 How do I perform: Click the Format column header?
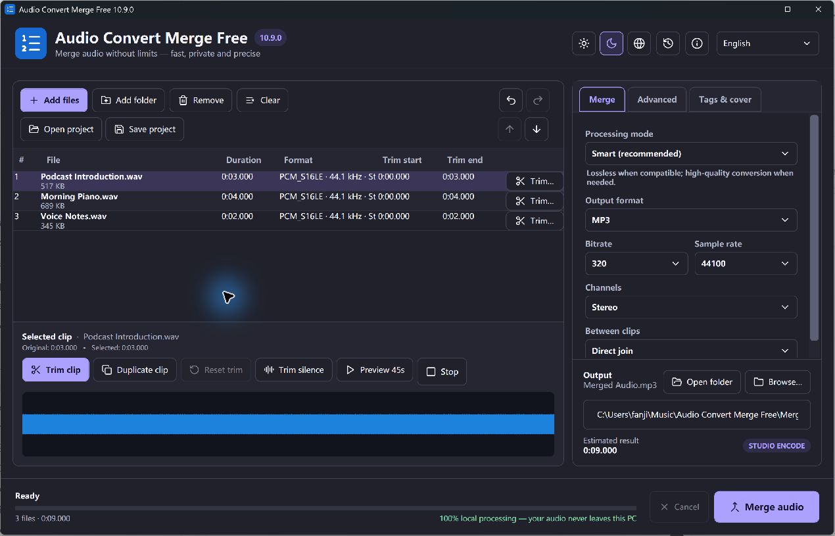298,160
